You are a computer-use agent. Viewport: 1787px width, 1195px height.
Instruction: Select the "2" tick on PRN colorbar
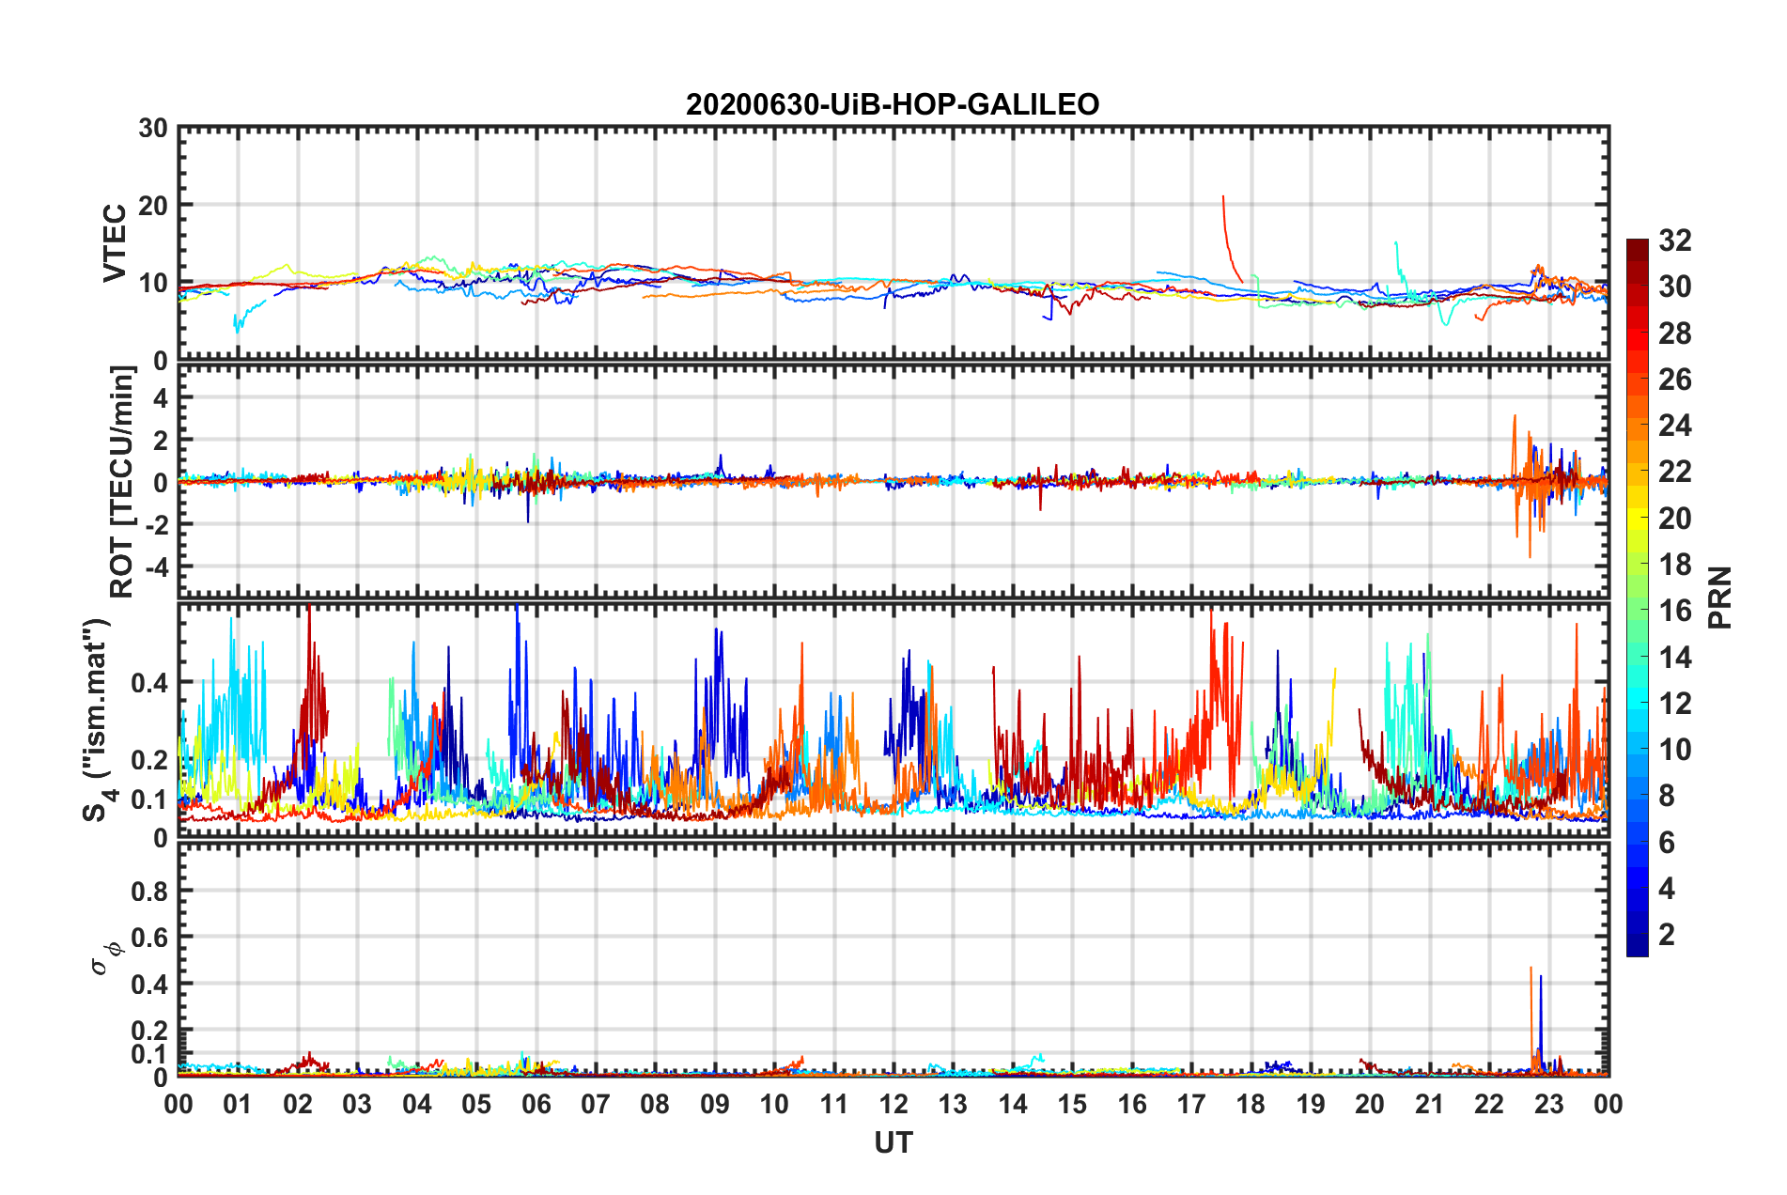pos(1667,935)
